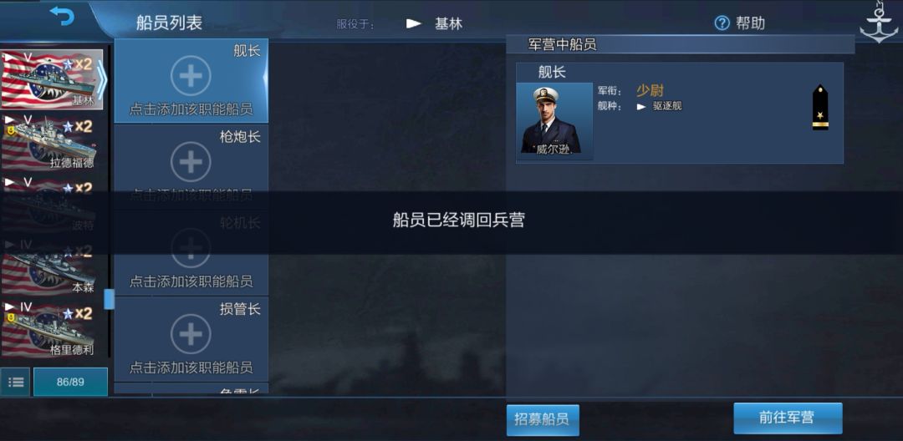Click the 船员列表 title tab
This screenshot has height=441, width=903.
point(169,23)
